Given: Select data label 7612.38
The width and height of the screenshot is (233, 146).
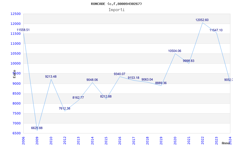Looking at the screenshot, I should pos(64,108).
